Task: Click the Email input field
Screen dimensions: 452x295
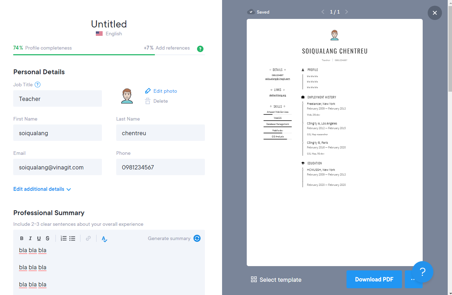Action: pos(58,167)
